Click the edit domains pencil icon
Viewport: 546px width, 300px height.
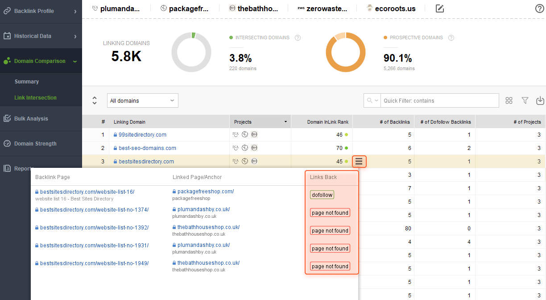[440, 8]
